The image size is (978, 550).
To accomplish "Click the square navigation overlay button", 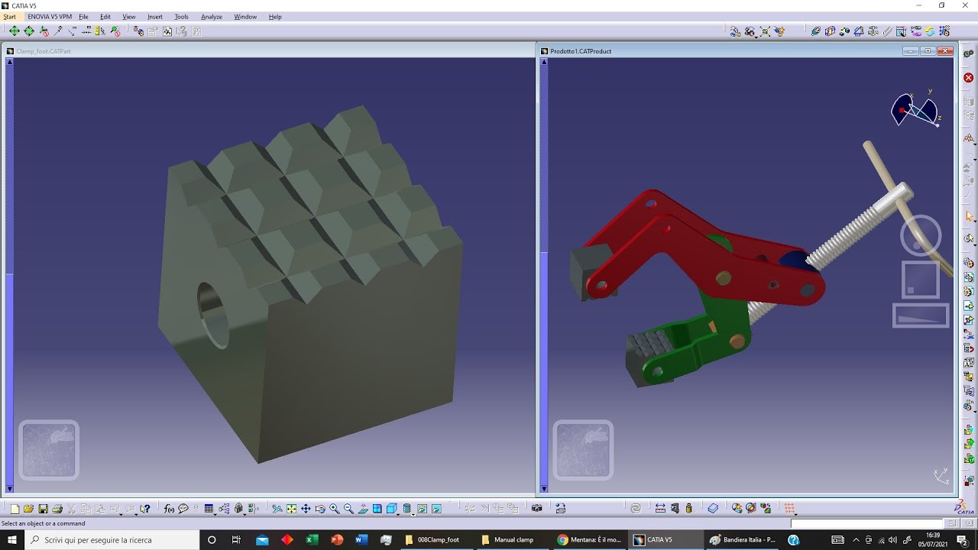I will (x=920, y=280).
